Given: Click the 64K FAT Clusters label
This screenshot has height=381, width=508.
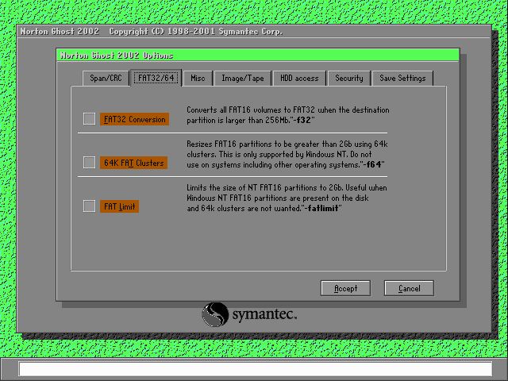Looking at the screenshot, I should click(x=134, y=163).
